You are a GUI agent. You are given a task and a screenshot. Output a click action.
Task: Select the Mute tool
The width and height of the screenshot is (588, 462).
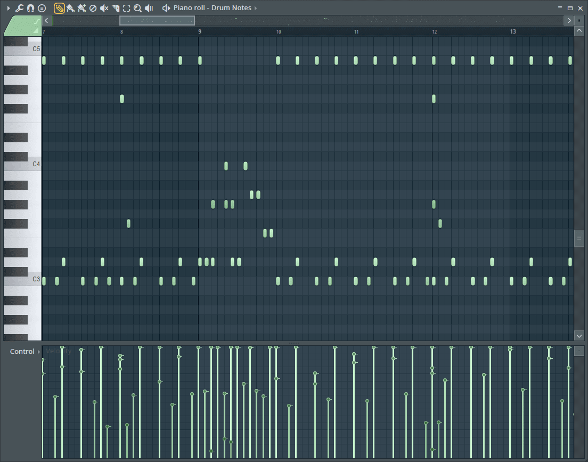pyautogui.click(x=103, y=8)
